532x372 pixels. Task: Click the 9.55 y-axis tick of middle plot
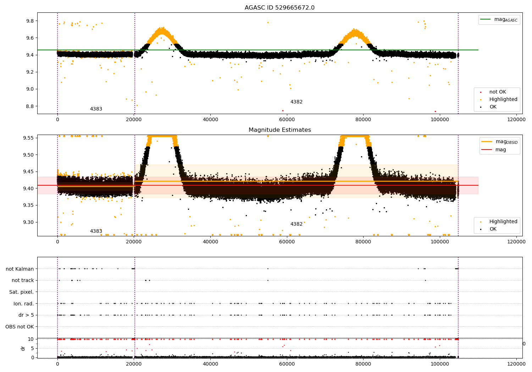point(28,138)
